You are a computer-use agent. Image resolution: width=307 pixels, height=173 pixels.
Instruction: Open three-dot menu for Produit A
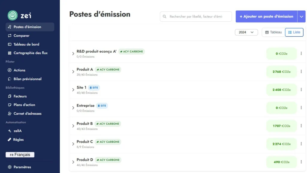click(x=301, y=72)
